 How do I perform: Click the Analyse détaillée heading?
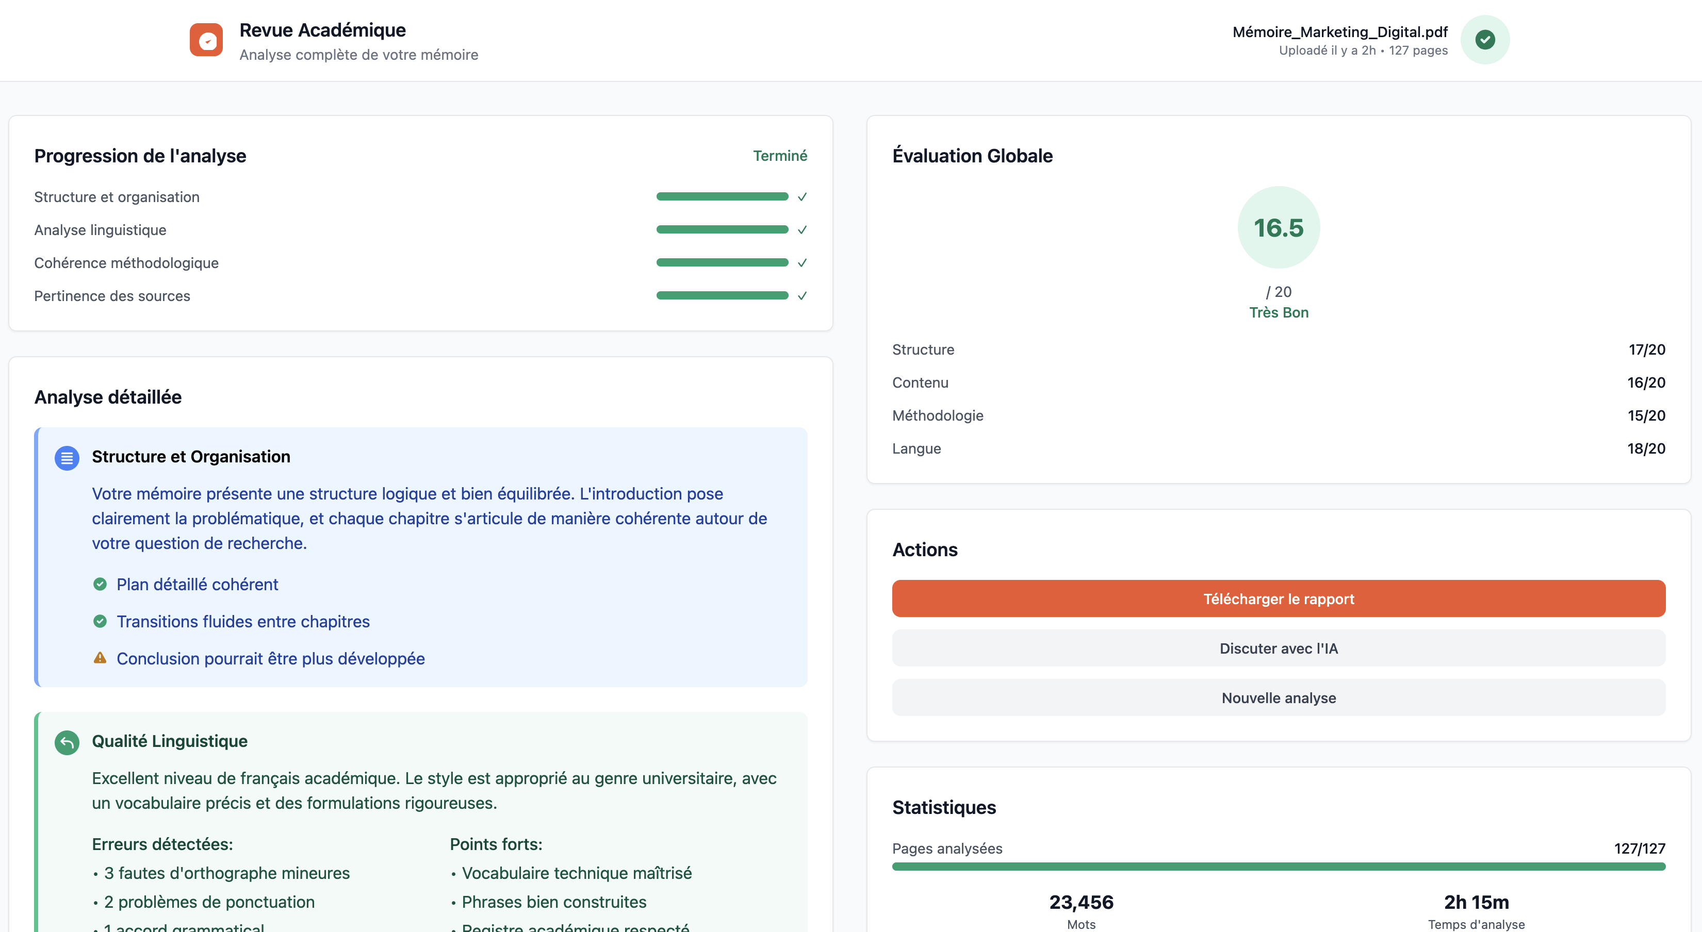pos(108,397)
